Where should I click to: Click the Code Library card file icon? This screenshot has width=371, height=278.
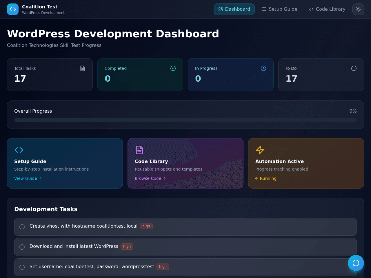point(139,150)
